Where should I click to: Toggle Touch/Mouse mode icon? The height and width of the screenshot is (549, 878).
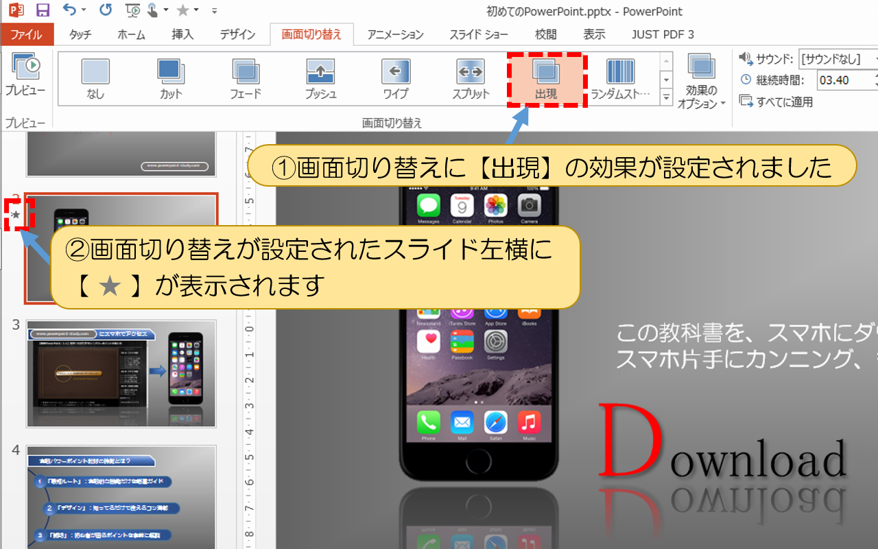pyautogui.click(x=152, y=10)
